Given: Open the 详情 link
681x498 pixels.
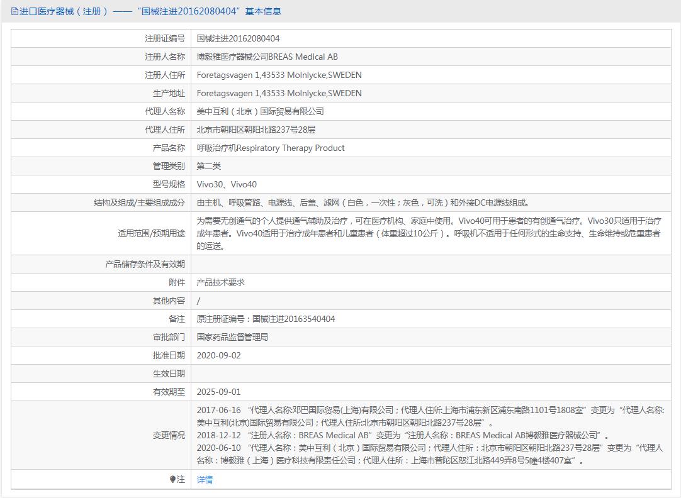Looking at the screenshot, I should point(205,479).
